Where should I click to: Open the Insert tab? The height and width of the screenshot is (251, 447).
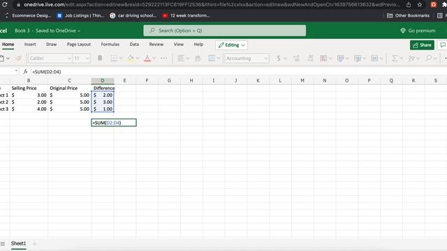tap(30, 45)
